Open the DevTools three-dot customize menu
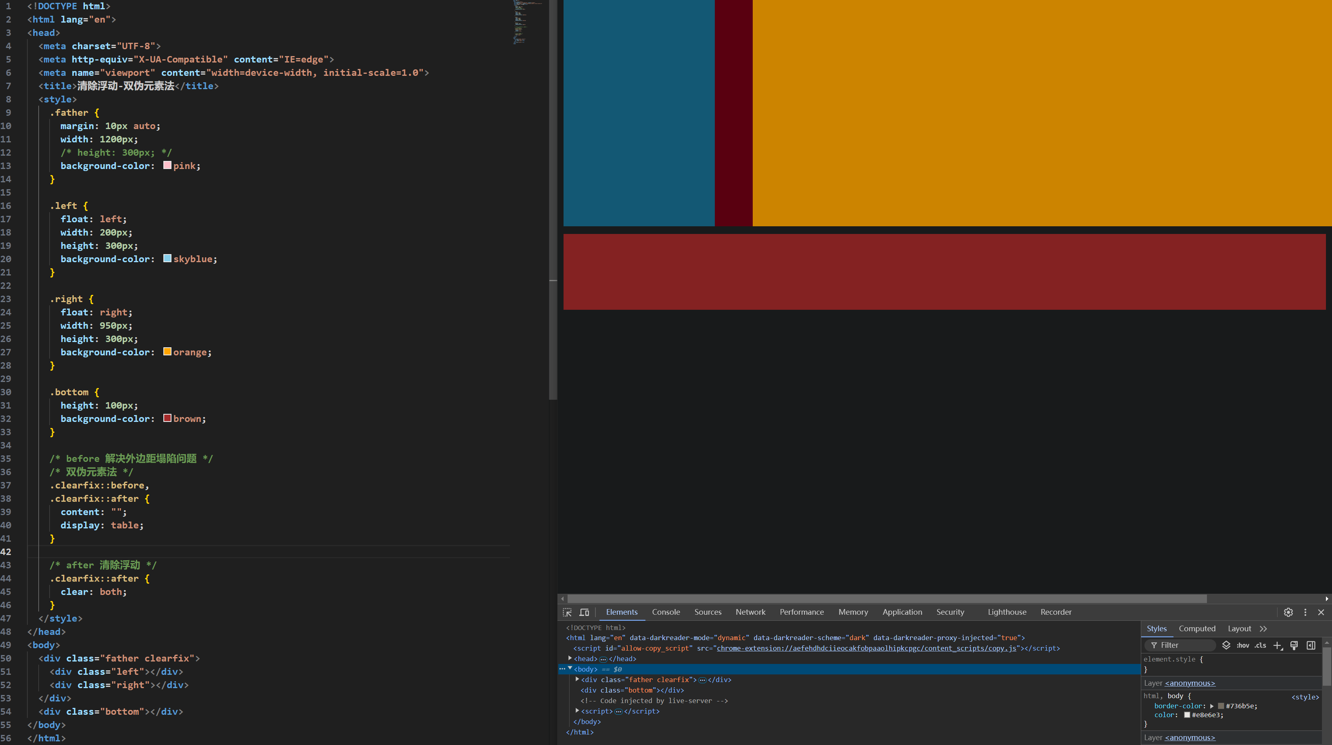 (x=1305, y=612)
